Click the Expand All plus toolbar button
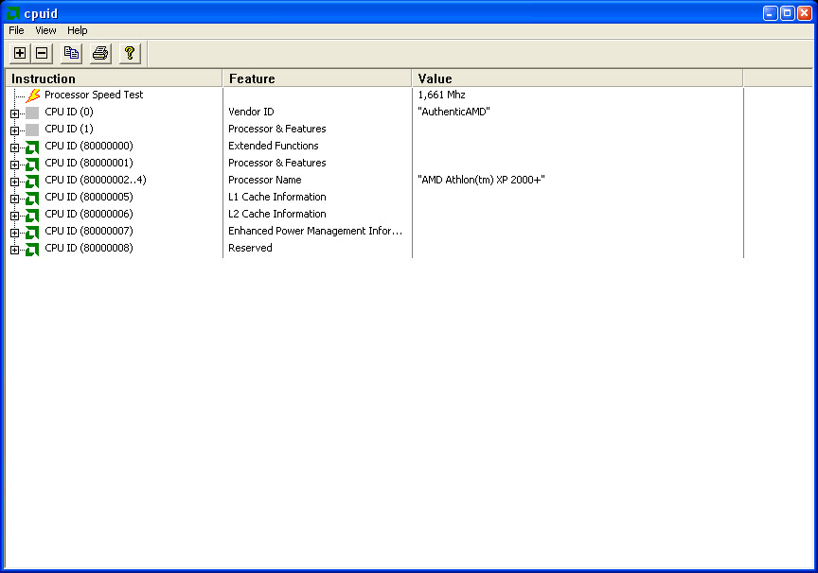Image resolution: width=818 pixels, height=573 pixels. (20, 53)
